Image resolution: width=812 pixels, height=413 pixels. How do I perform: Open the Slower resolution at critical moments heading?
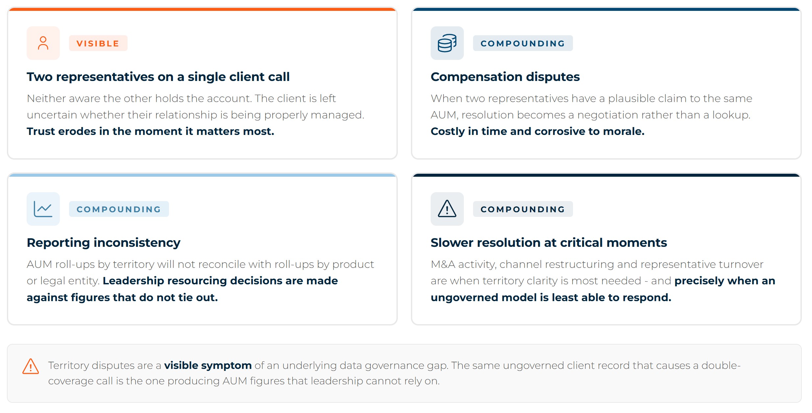[549, 243]
